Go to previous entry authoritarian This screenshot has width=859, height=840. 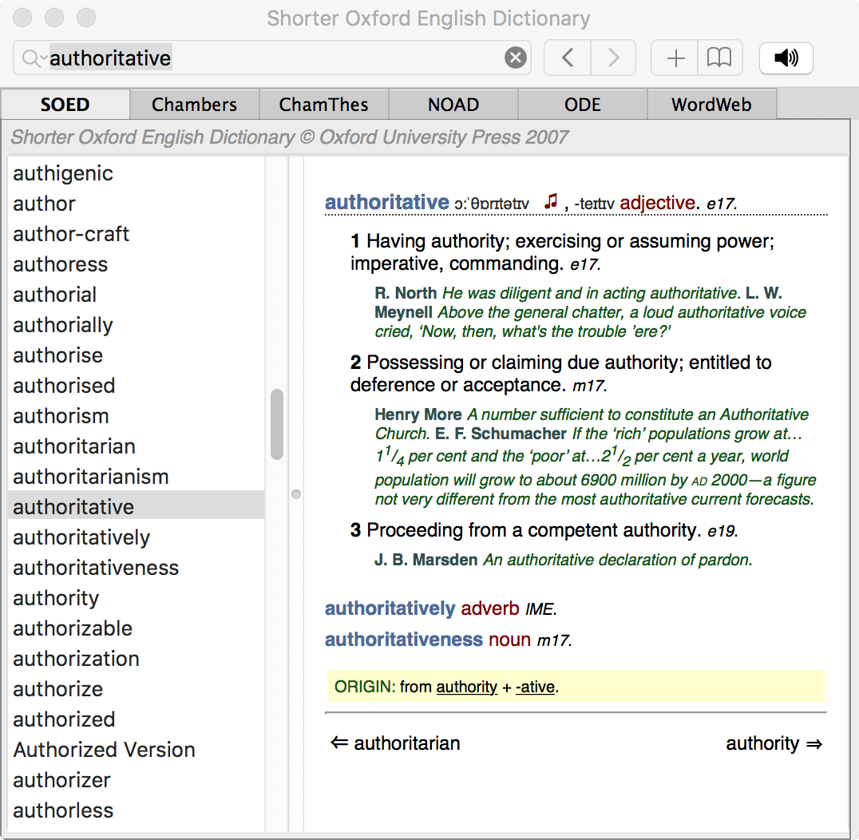395,743
